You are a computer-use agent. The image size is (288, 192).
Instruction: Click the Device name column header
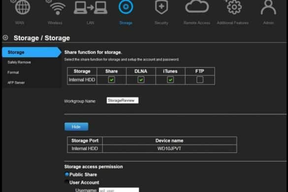(x=169, y=141)
